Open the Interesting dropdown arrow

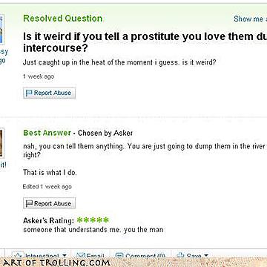pos(65,256)
